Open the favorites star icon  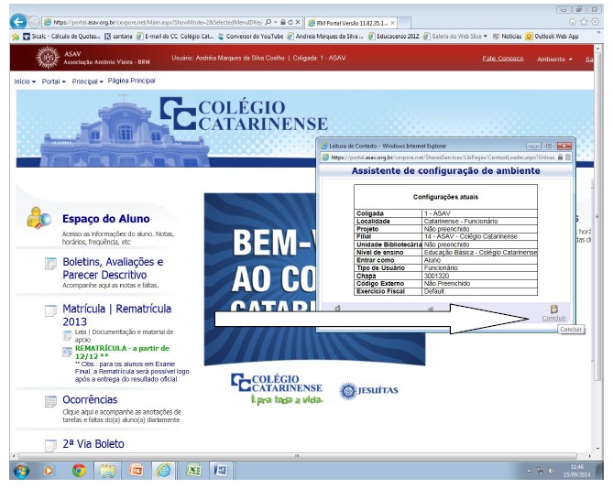tap(584, 22)
